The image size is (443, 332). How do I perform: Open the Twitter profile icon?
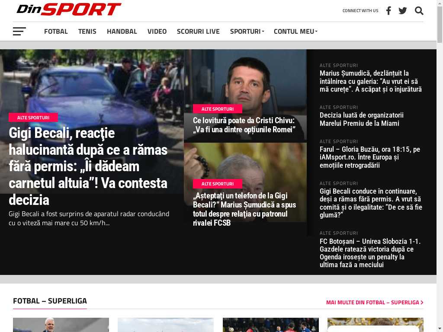(403, 11)
